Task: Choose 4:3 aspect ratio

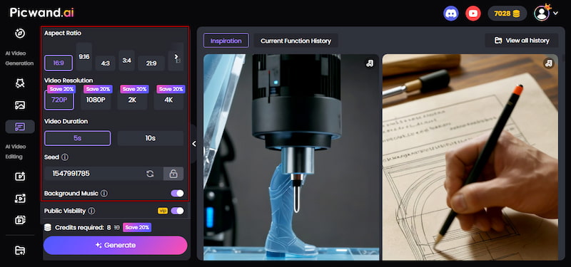Action: coord(106,63)
